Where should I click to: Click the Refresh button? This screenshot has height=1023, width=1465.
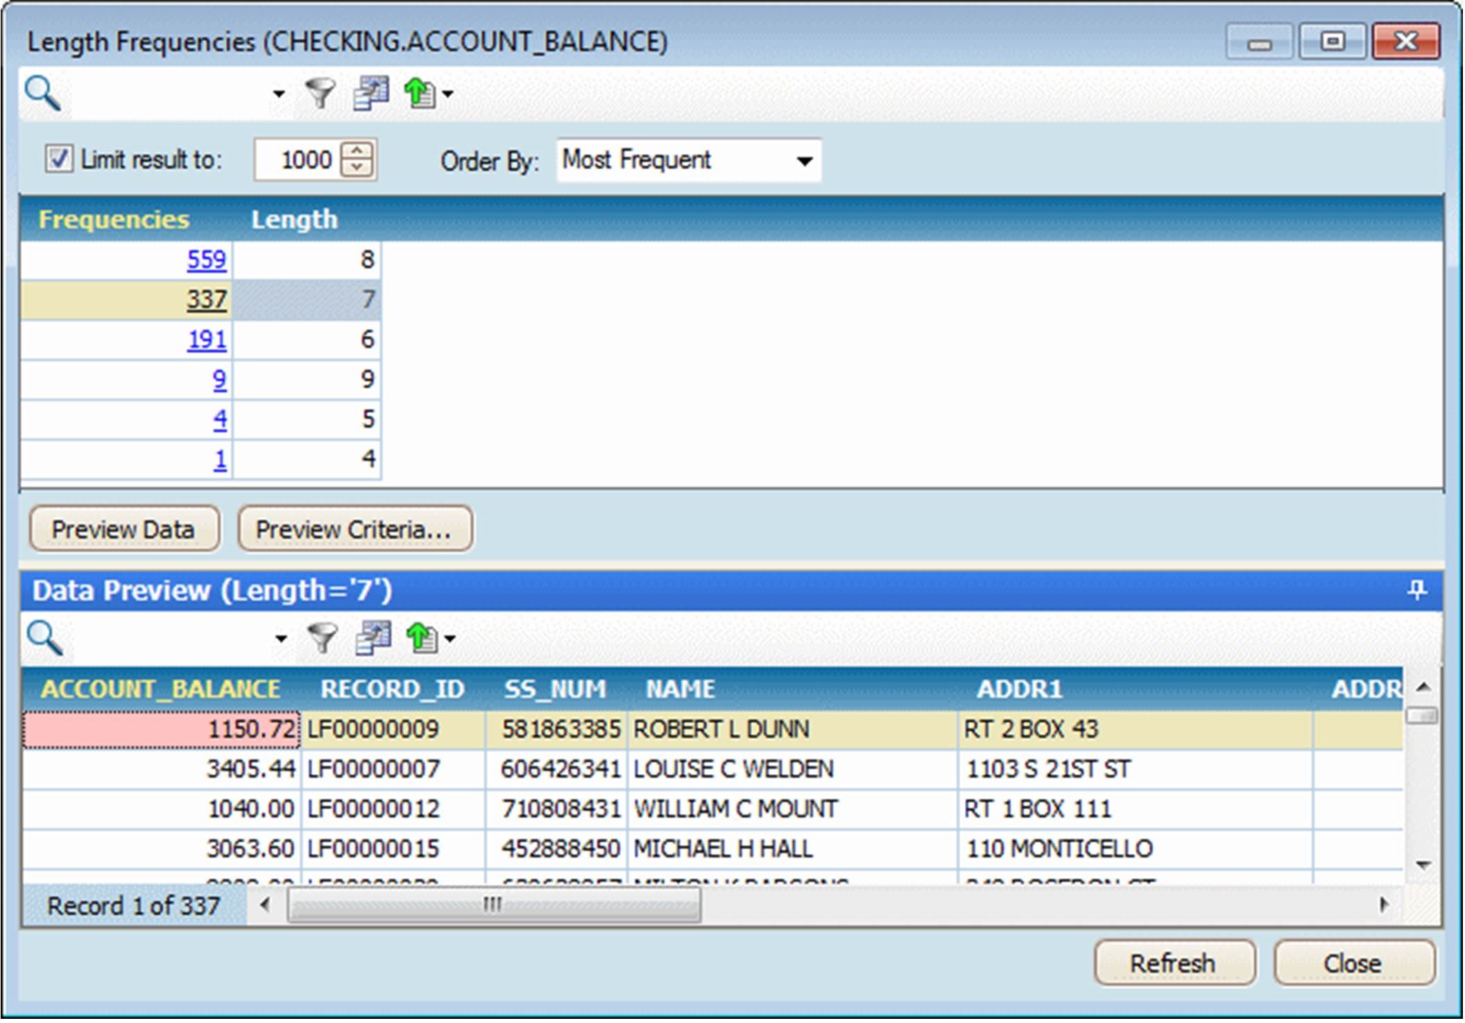pos(1174,963)
